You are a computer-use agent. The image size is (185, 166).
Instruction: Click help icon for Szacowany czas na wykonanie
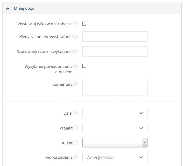pyautogui.click(x=75, y=51)
